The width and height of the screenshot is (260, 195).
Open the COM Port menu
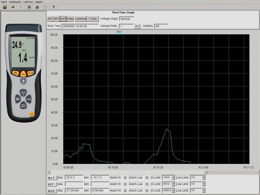tap(28, 2)
